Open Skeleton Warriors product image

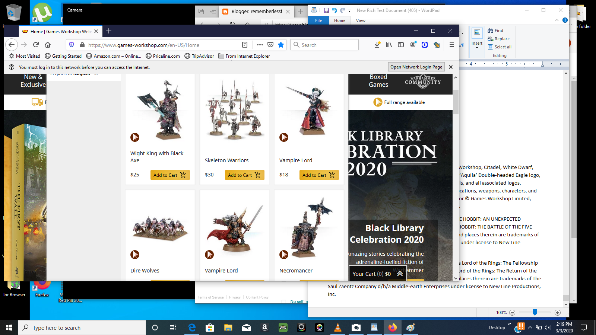(234, 110)
